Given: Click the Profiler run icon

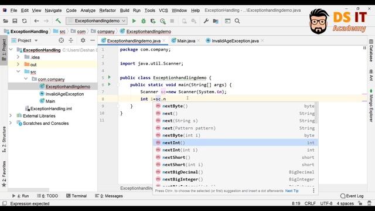Looking at the screenshot, I should (163, 21).
